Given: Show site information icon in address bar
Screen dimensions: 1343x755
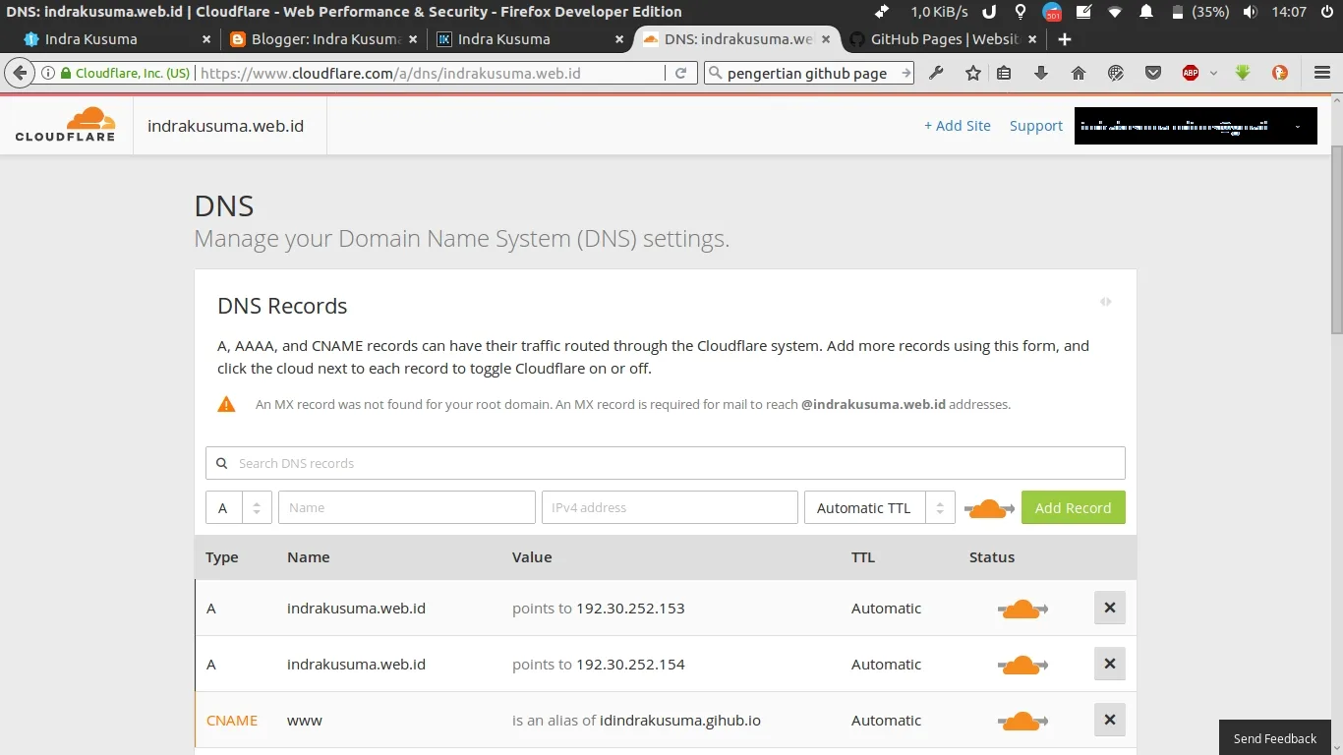Looking at the screenshot, I should 46,73.
